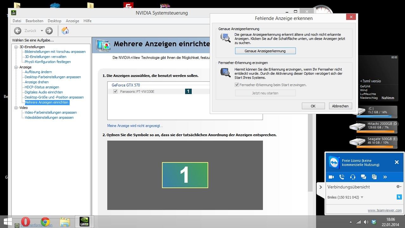
Task: Click the NVIDIA window title bar icon
Action: coord(14,13)
